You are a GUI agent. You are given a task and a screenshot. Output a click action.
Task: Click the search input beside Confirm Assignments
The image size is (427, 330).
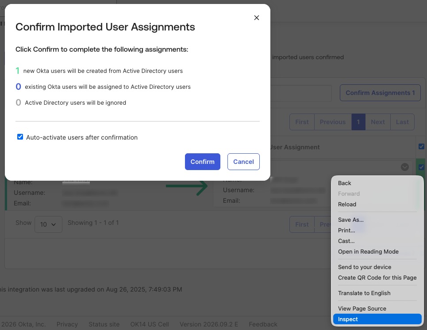(301, 93)
